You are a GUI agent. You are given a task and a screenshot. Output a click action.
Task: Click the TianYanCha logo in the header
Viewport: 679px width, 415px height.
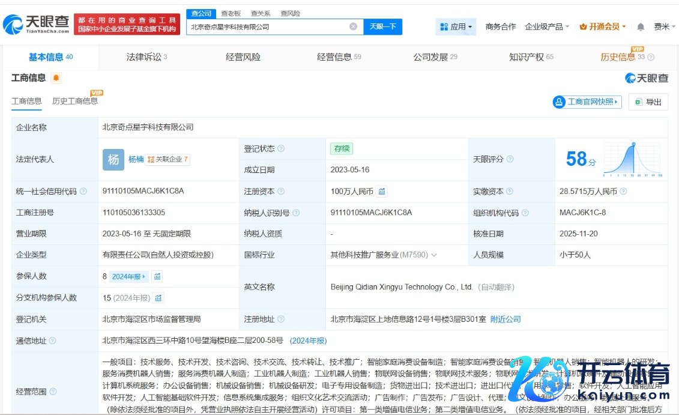36,24
